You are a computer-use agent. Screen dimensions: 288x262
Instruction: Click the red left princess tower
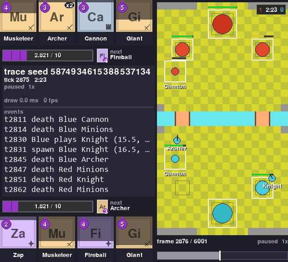[182, 50]
